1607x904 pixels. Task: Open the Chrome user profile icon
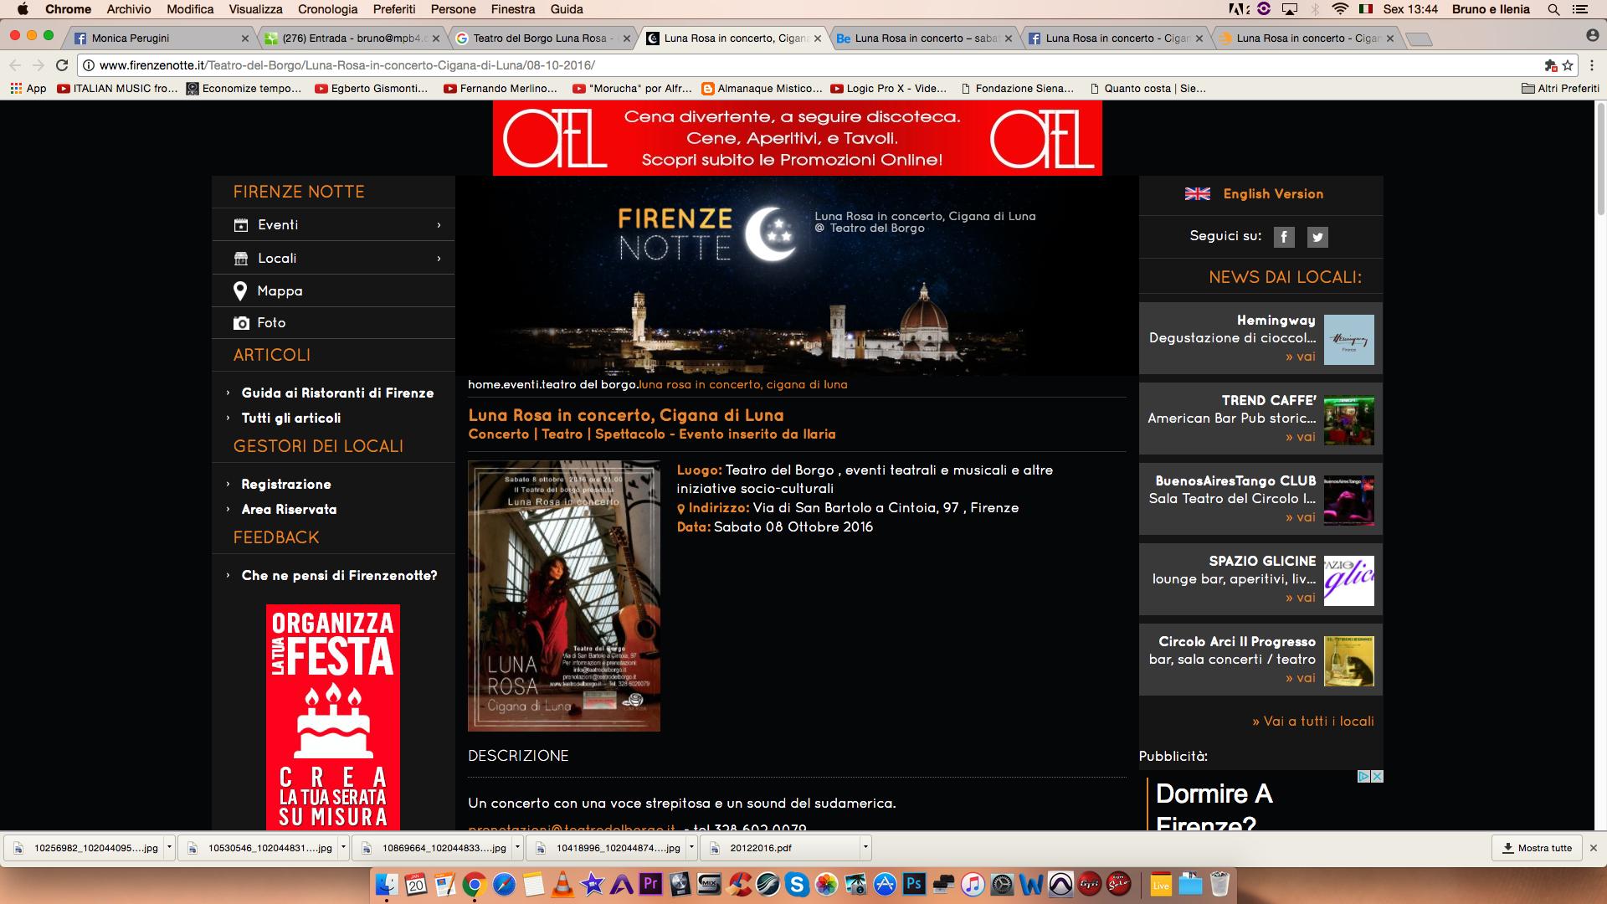coord(1593,35)
